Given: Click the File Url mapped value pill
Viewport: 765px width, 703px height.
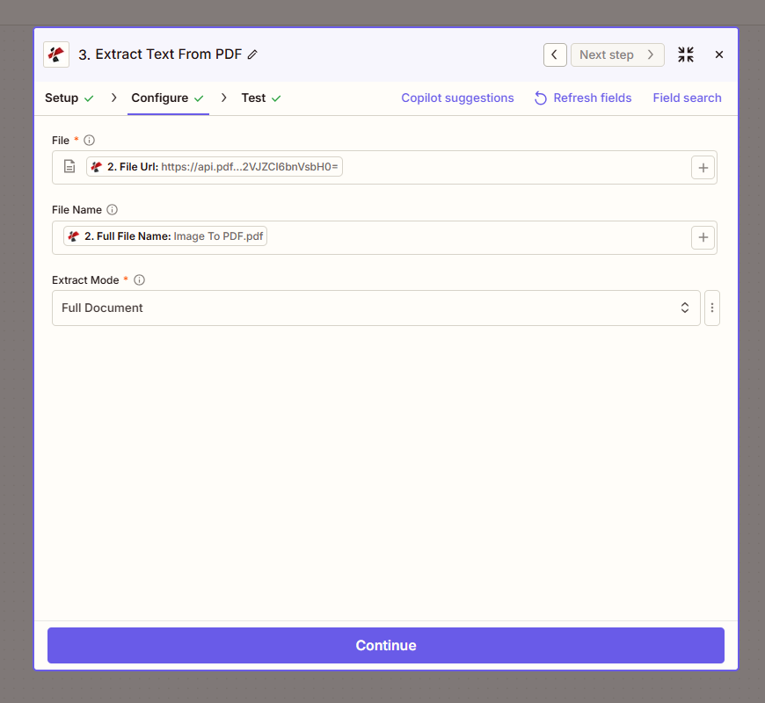Looking at the screenshot, I should pos(215,167).
